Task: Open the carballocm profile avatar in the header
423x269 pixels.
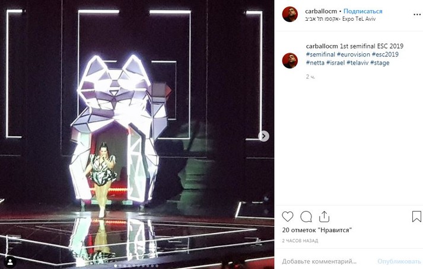Action: pos(290,14)
